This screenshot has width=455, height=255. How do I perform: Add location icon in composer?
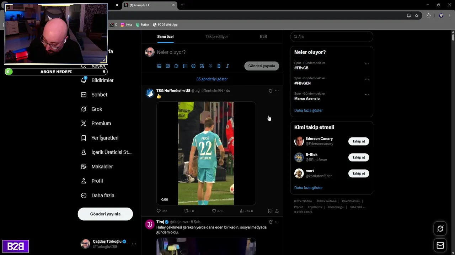210,66
